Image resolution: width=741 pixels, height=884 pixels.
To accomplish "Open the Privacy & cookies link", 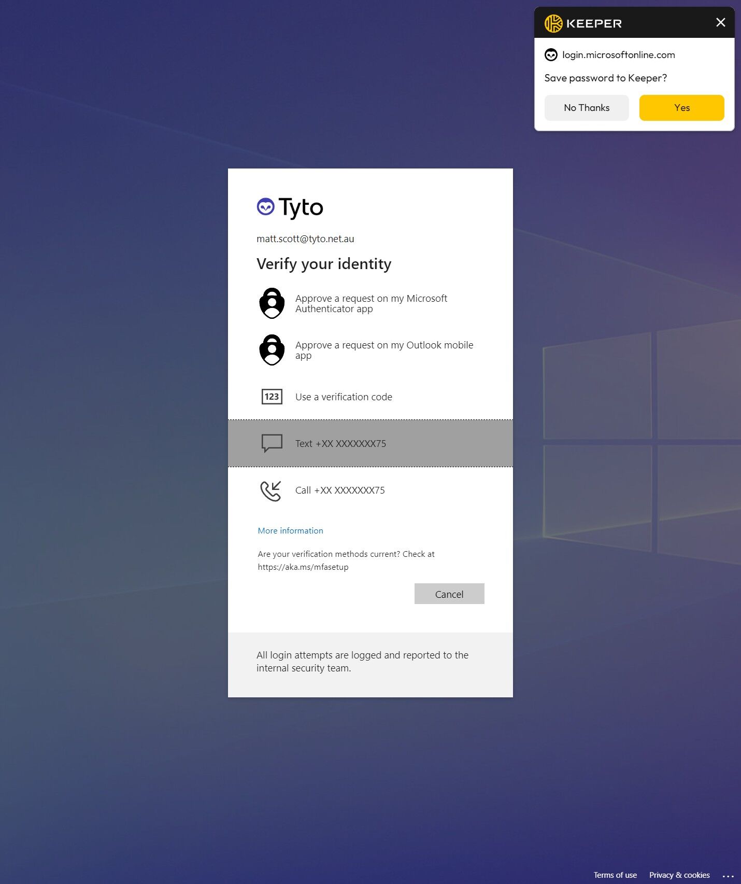I will pyautogui.click(x=679, y=875).
